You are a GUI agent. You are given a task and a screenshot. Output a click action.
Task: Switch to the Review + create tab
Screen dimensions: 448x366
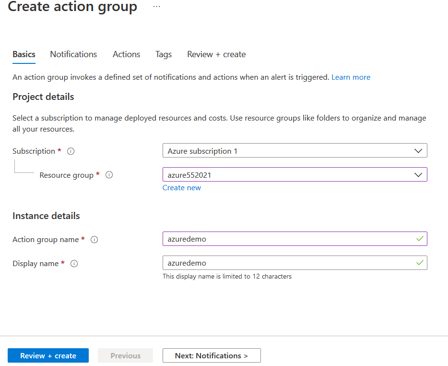coord(216,54)
